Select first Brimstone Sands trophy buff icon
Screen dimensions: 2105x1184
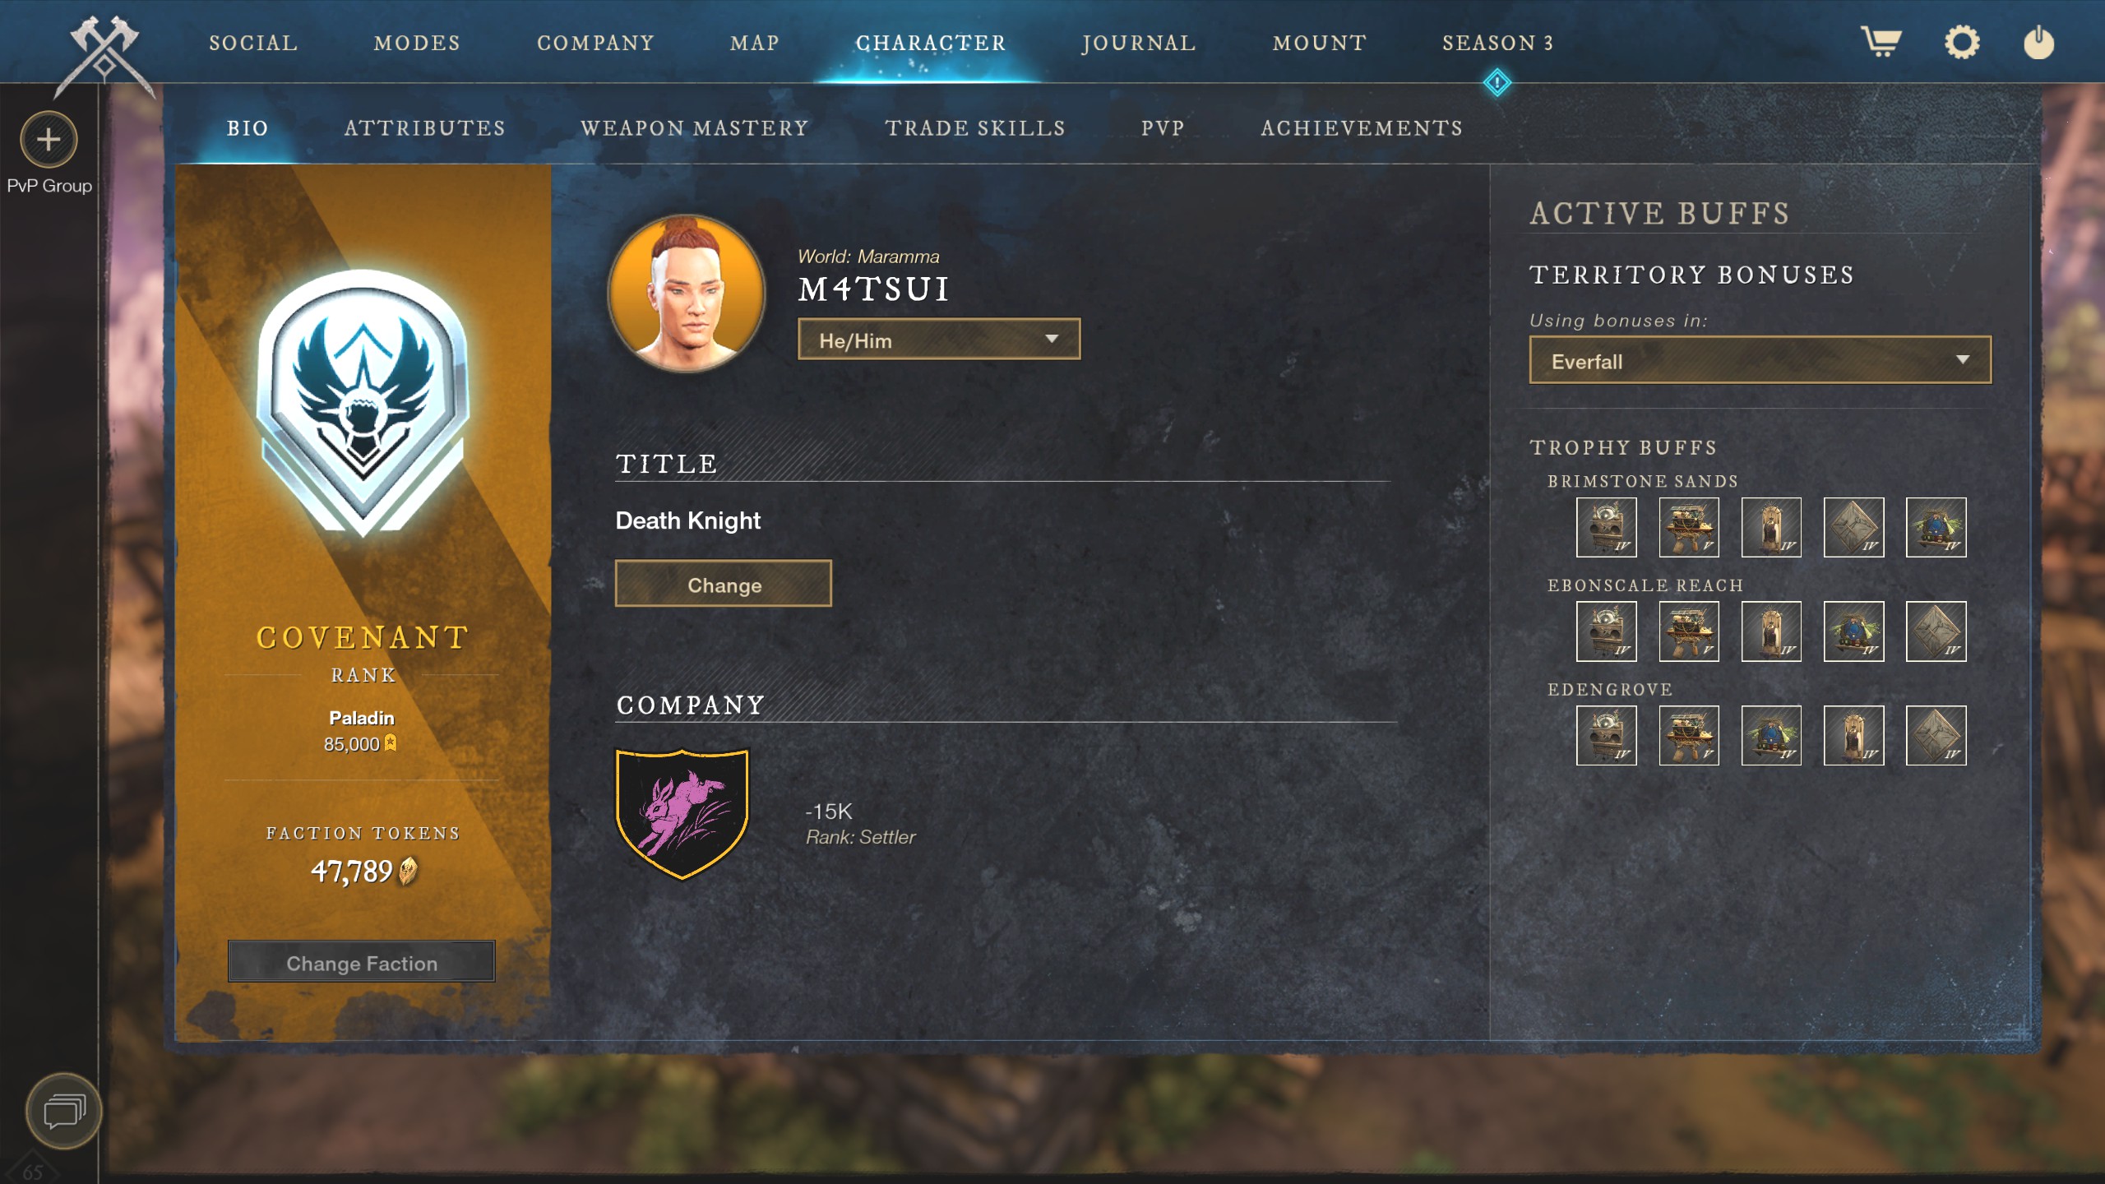1606,527
